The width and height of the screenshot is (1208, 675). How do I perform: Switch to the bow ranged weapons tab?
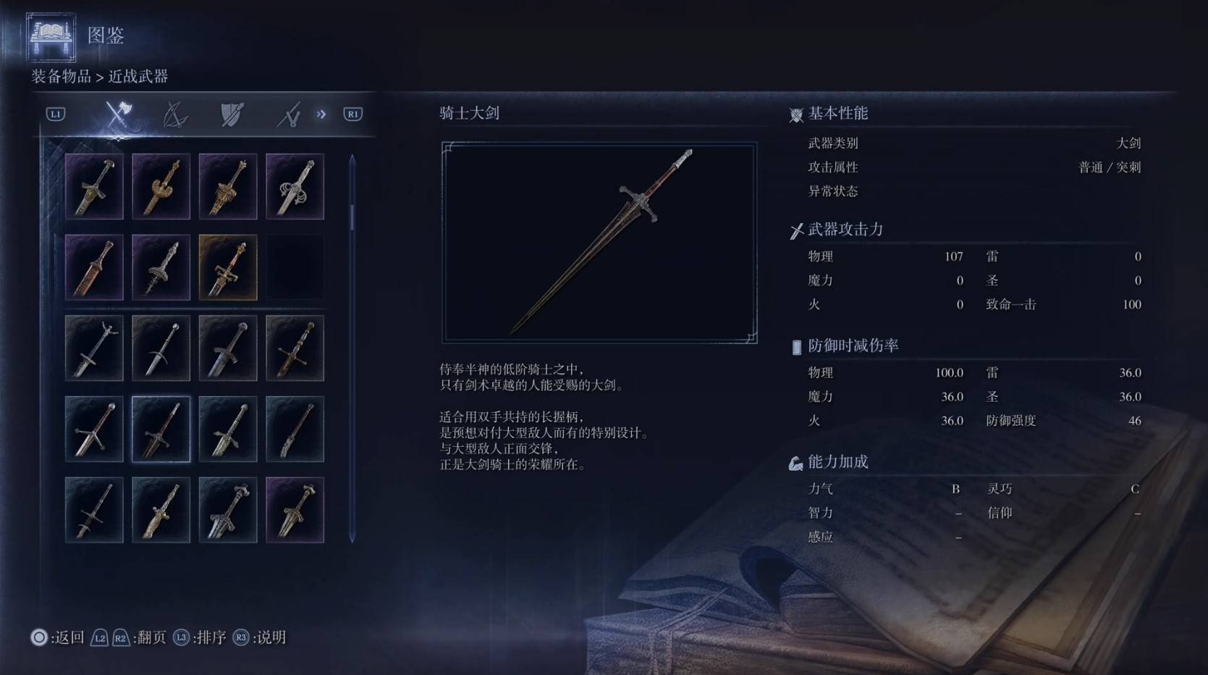174,114
